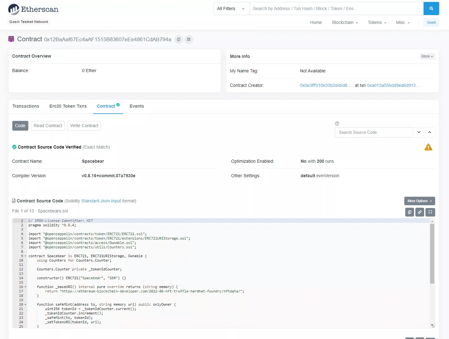The width and height of the screenshot is (449, 339).
Task: Click the pragma solidity ^0.8.4 line
Action: (x=52, y=225)
